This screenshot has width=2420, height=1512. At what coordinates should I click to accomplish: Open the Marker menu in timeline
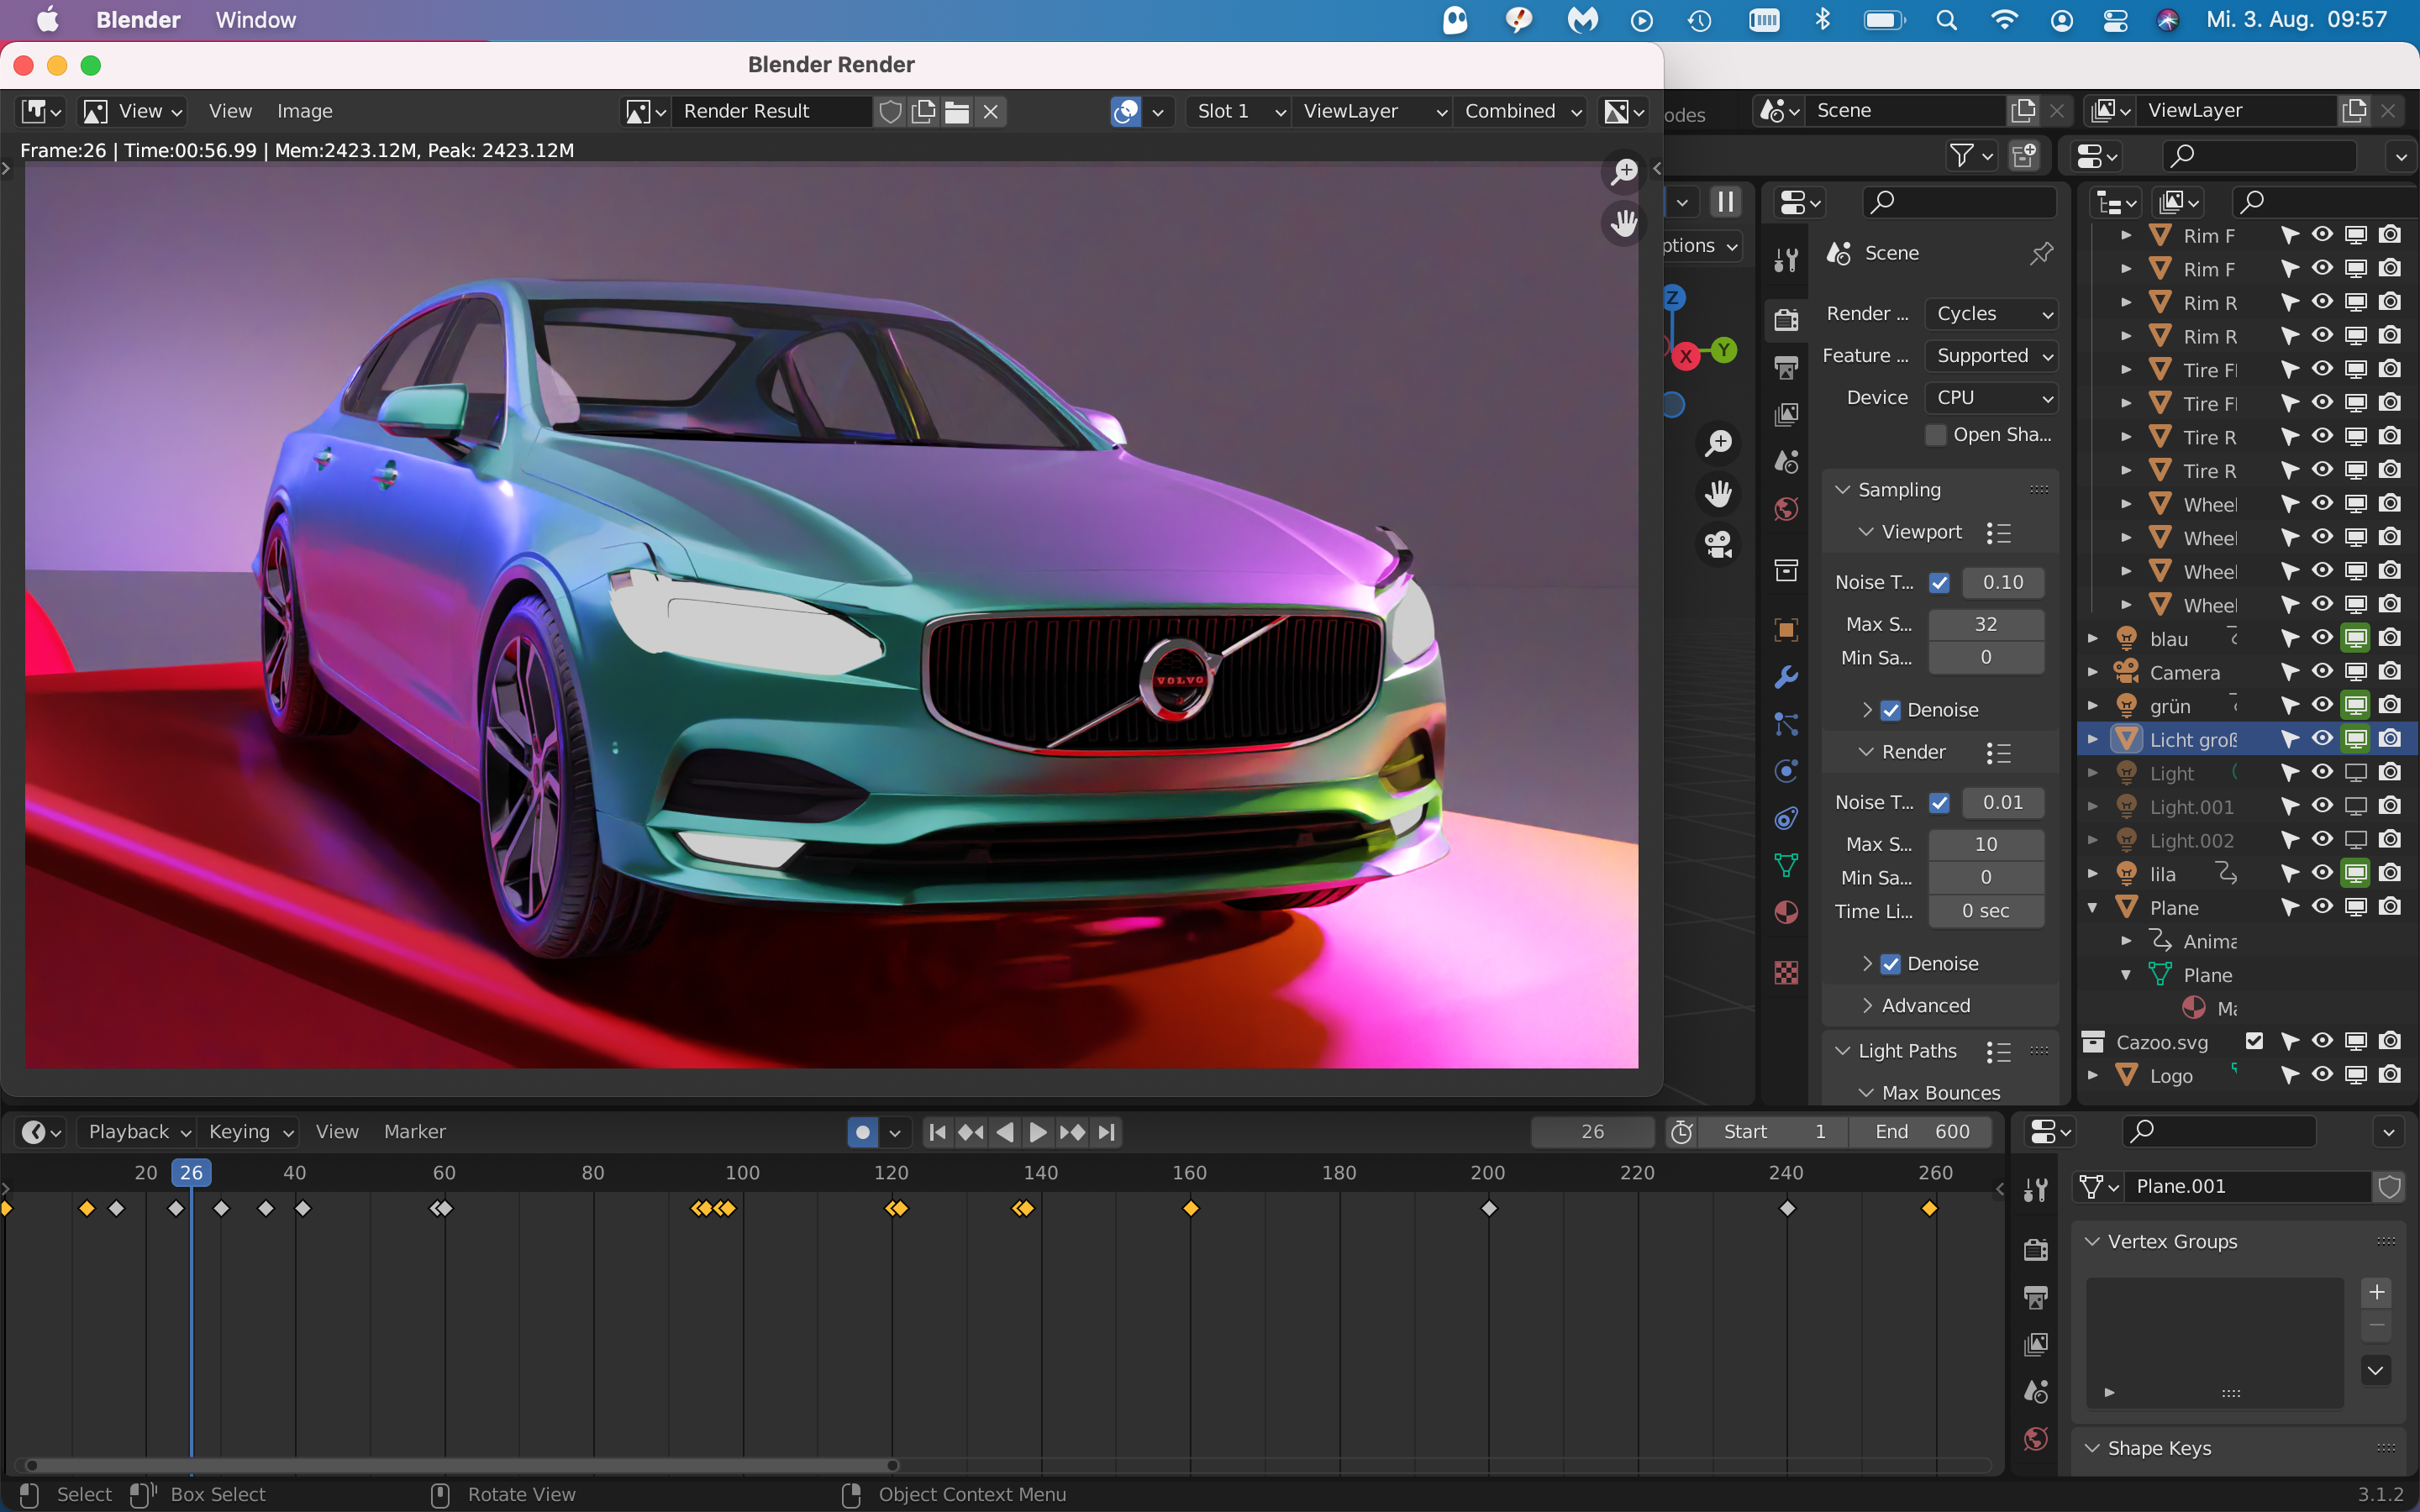(414, 1132)
